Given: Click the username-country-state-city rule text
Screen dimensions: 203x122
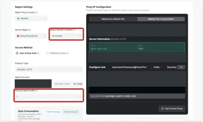Looking at the screenshot, I should point(121,96).
